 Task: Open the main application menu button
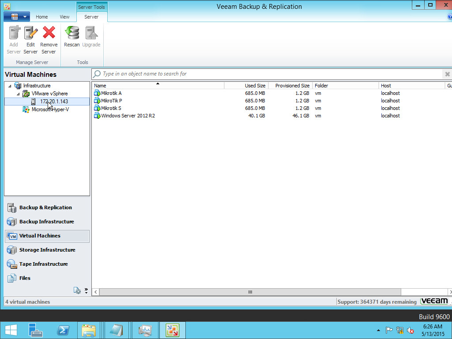[x=17, y=17]
